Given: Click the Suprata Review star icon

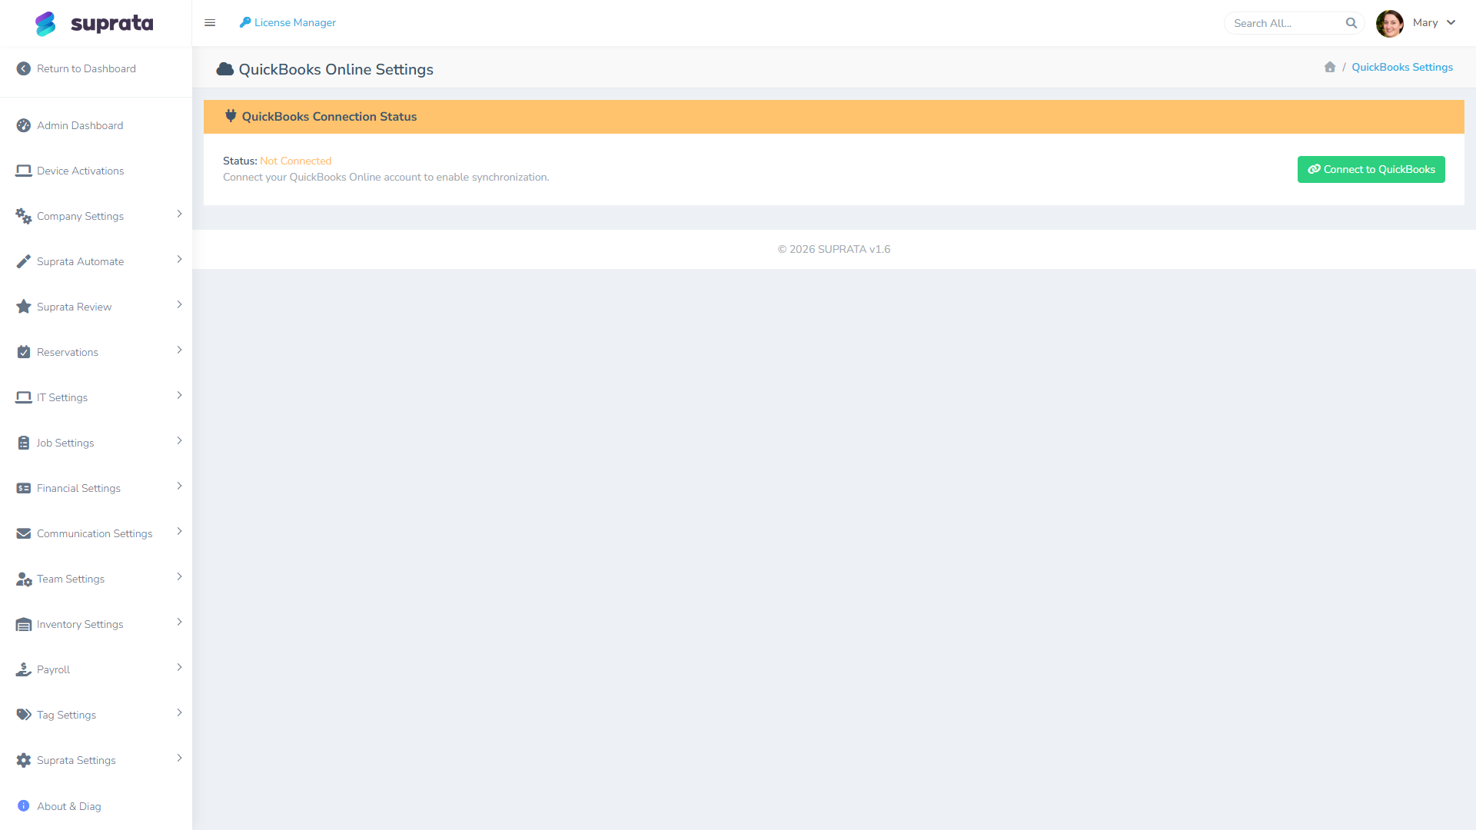Looking at the screenshot, I should pyautogui.click(x=24, y=307).
